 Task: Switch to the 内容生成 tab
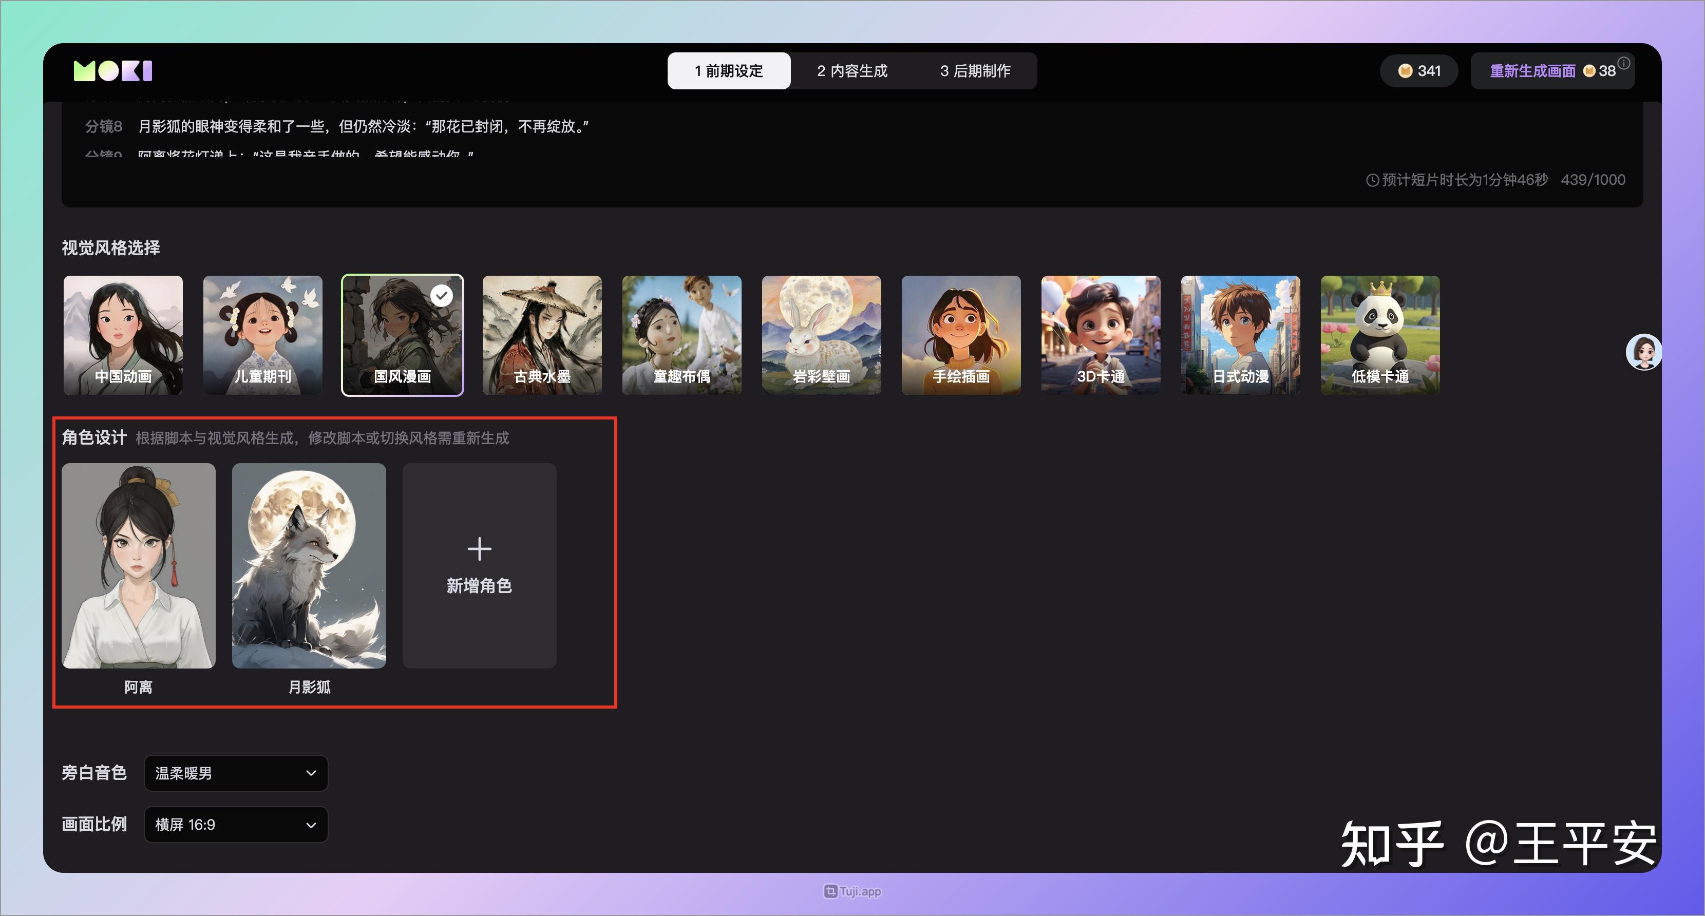tap(852, 70)
